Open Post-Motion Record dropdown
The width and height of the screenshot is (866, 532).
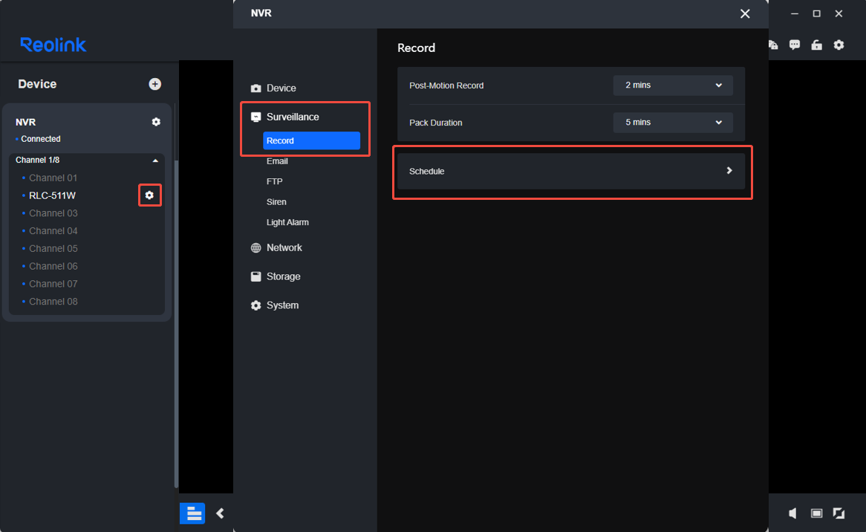pos(673,85)
